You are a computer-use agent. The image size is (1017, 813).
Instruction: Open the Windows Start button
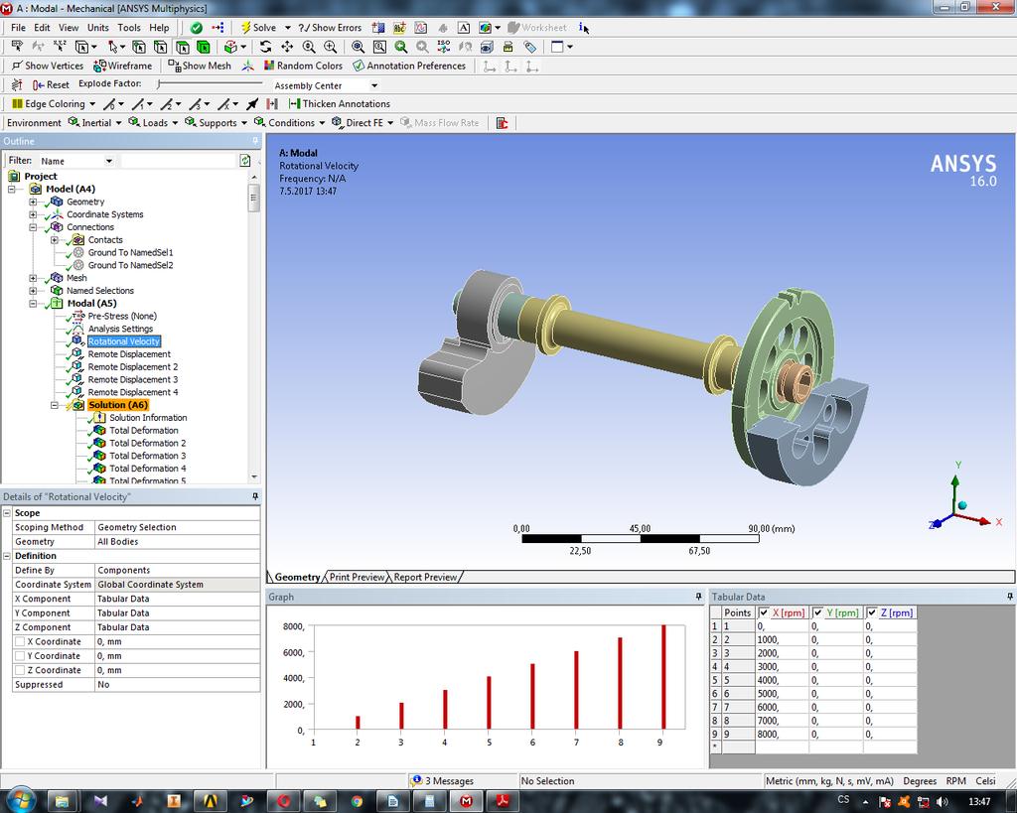[x=20, y=800]
